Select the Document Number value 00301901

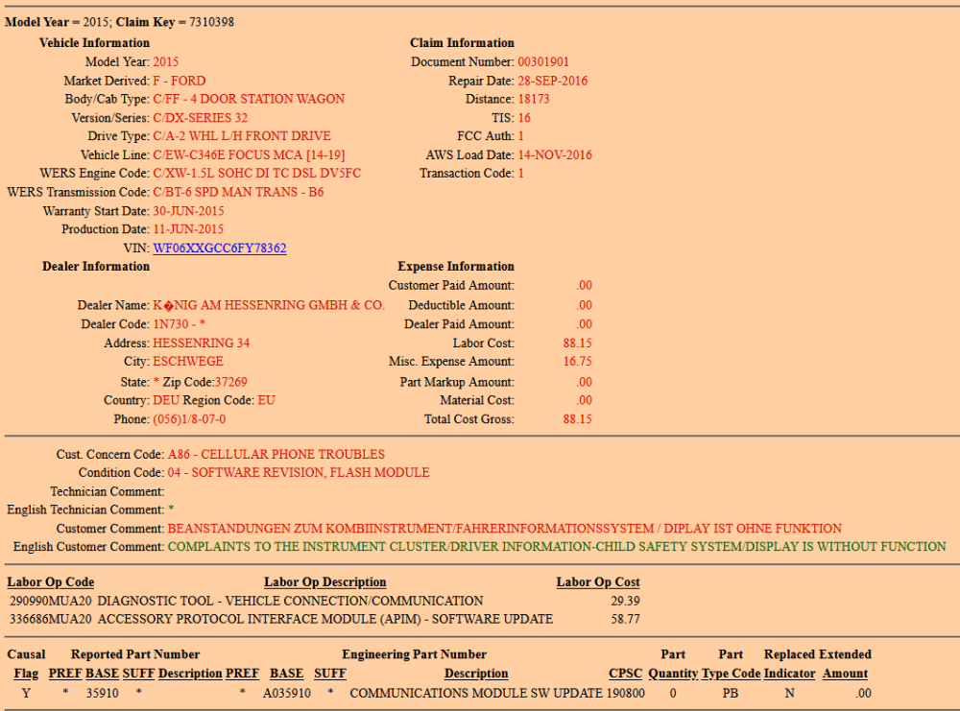tap(543, 62)
